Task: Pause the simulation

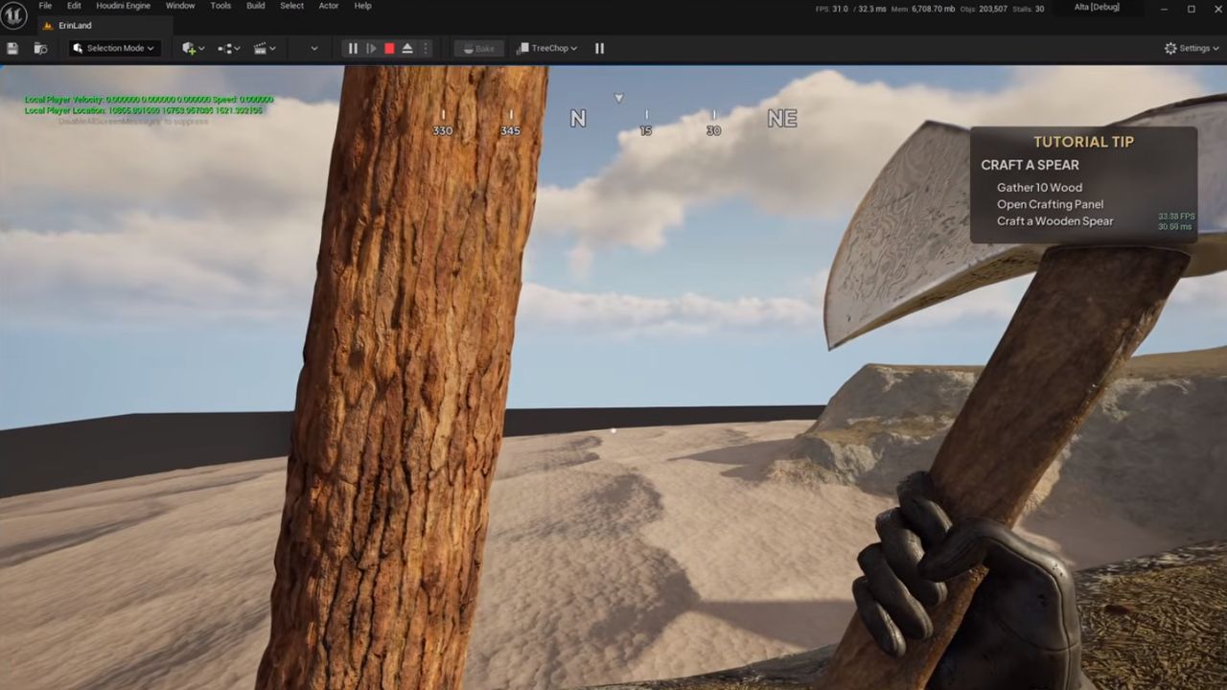Action: [353, 48]
